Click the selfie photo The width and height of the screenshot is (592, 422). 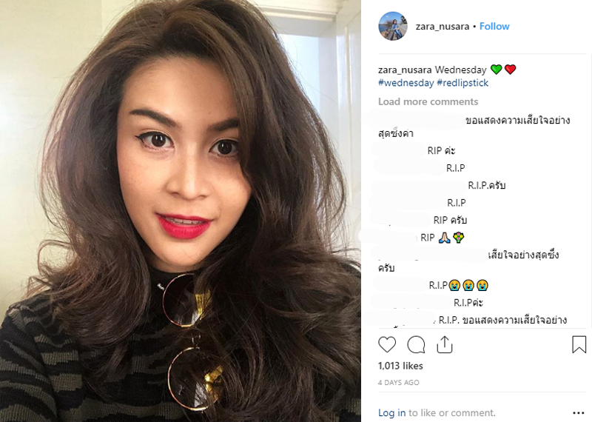(x=181, y=211)
